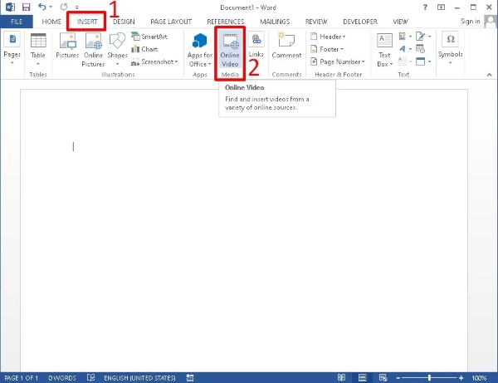Viewport: 498px width, 383px height.
Task: Expand the Symbols dropdown
Action: 451,48
